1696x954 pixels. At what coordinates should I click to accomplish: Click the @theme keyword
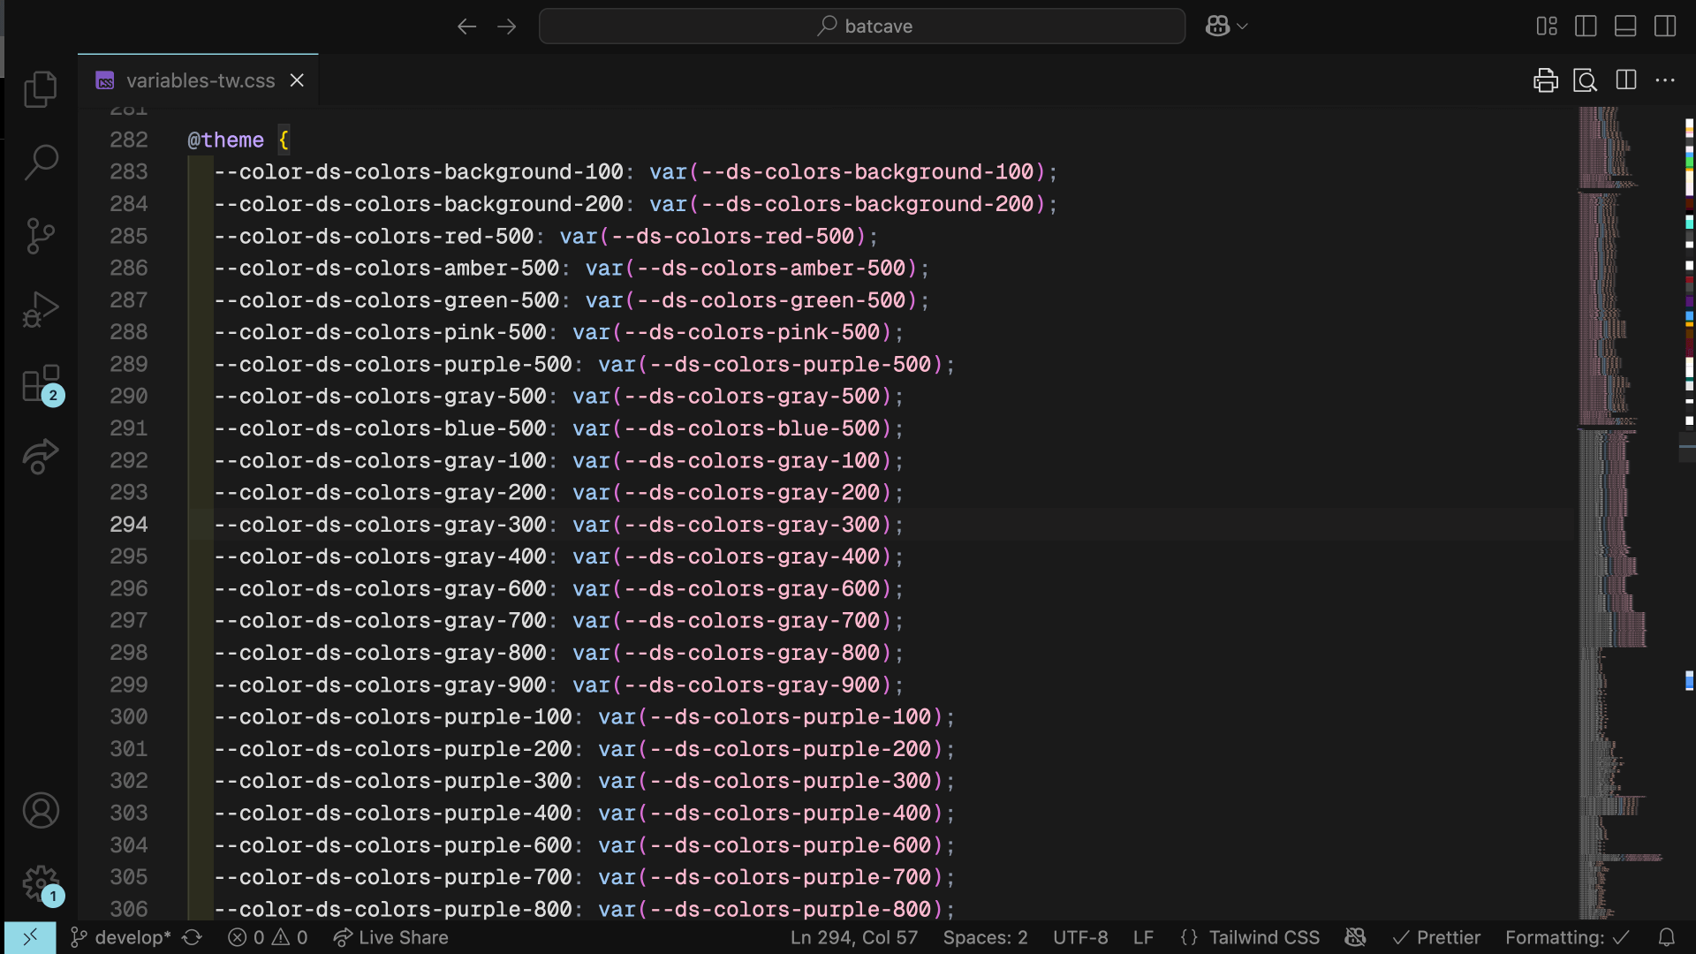click(x=226, y=140)
